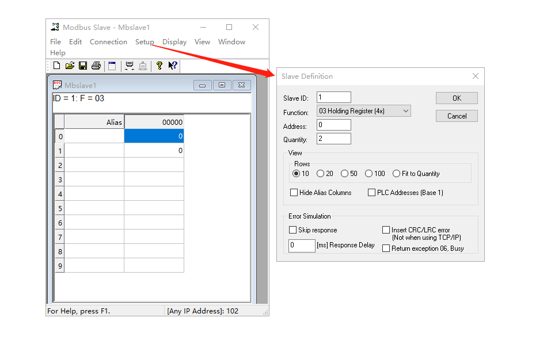Activate the context help pointer icon

click(x=172, y=66)
